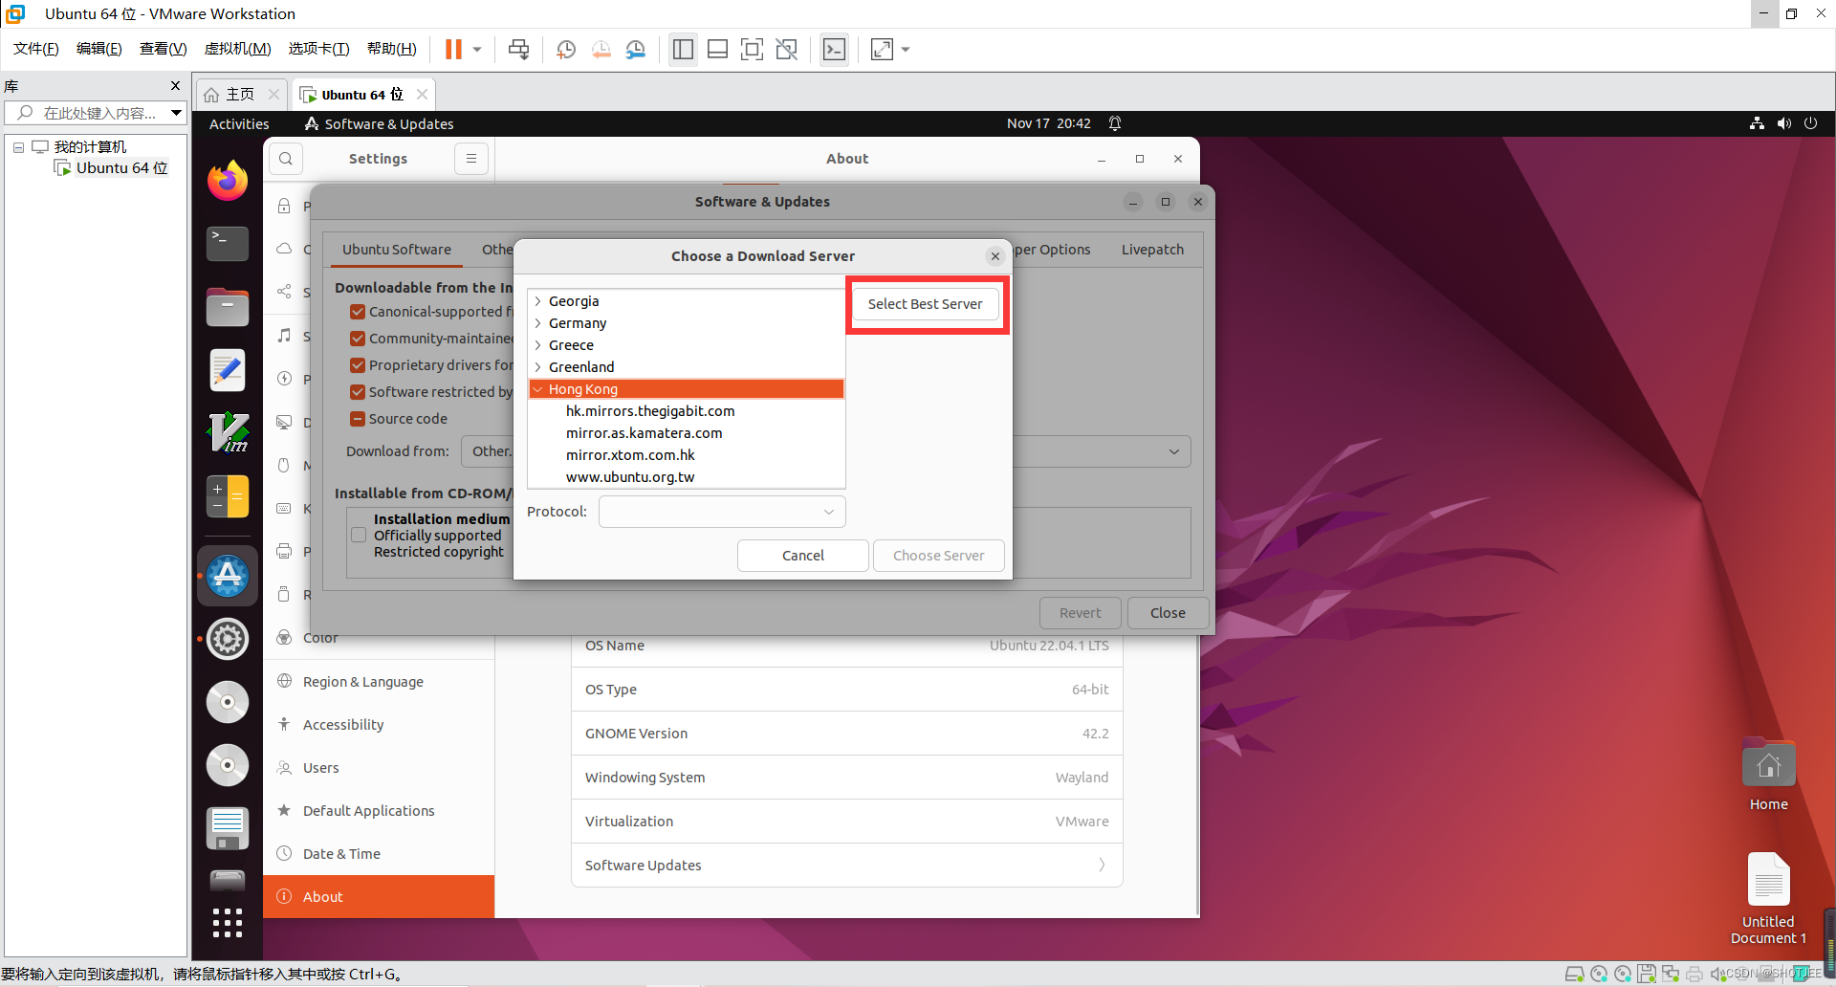Take a snapshot of the virtual machine

coord(565,49)
